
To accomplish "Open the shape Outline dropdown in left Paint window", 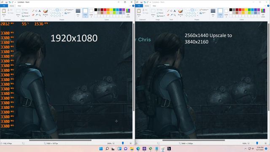I will [69, 10].
